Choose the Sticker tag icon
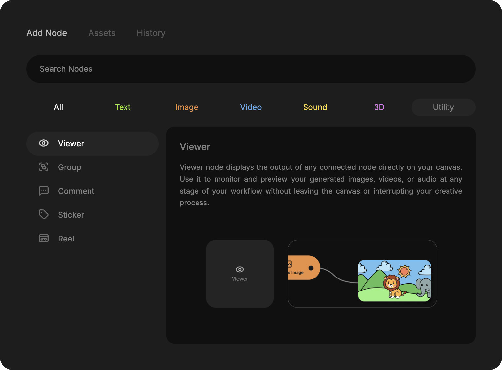 pyautogui.click(x=44, y=215)
